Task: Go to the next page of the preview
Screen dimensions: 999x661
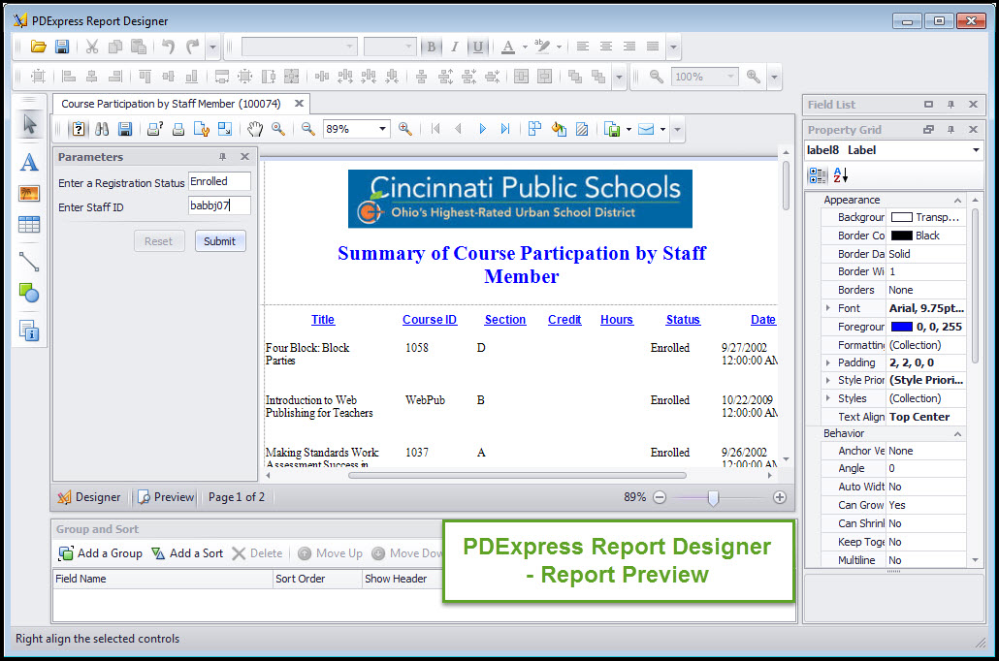Action: point(482,129)
